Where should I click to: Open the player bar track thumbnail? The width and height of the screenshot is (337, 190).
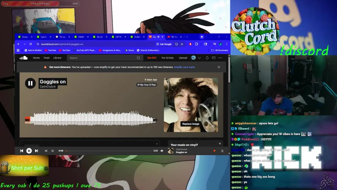pyautogui.click(x=171, y=151)
